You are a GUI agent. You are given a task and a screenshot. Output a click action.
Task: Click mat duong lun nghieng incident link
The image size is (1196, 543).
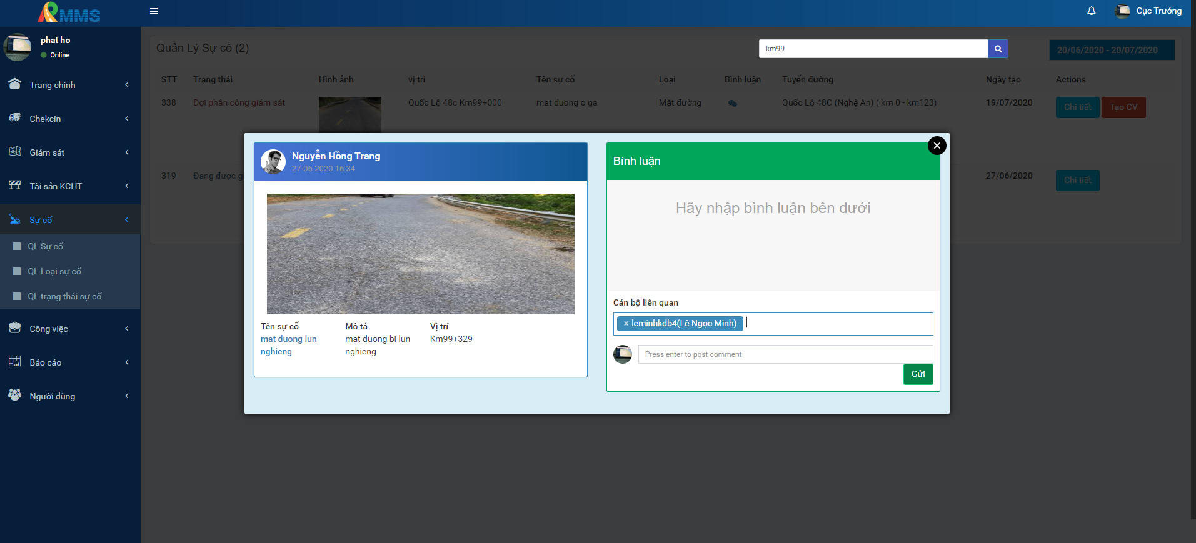[x=289, y=345]
